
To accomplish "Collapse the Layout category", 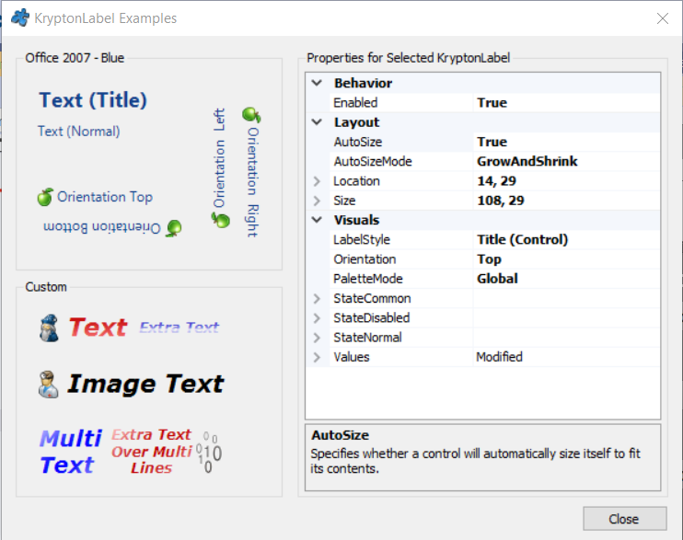I will 317,122.
